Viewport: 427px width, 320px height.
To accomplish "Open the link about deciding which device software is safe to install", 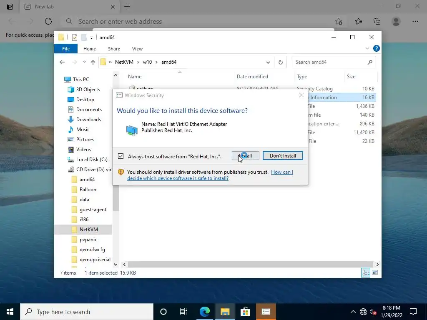I will (x=210, y=175).
